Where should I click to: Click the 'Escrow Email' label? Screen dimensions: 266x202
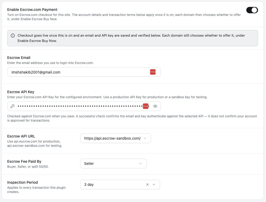19,58
